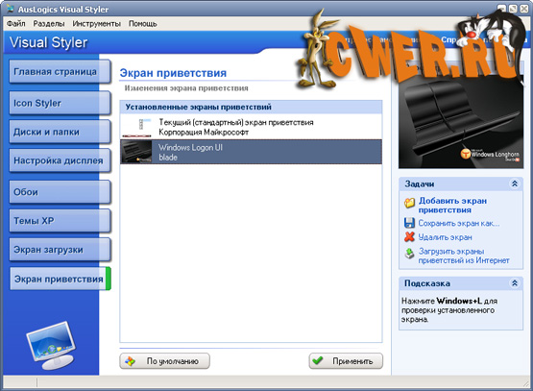Click the Windows Longhorn preview image

click(461, 122)
